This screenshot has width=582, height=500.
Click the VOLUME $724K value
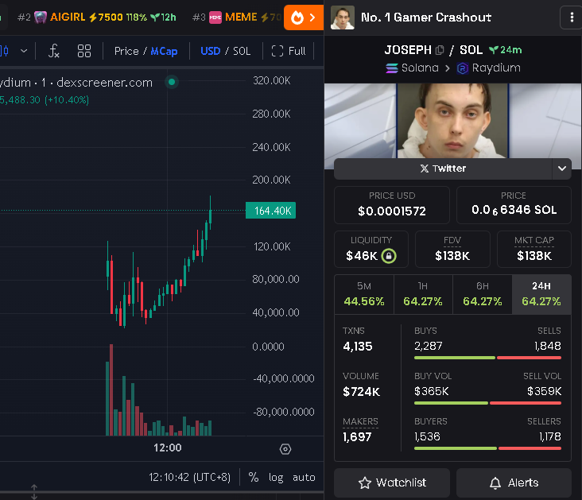coord(361,392)
